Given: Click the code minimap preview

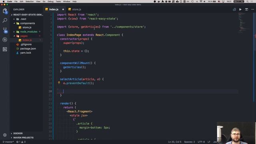Looking at the screenshot, I should click(244, 22).
